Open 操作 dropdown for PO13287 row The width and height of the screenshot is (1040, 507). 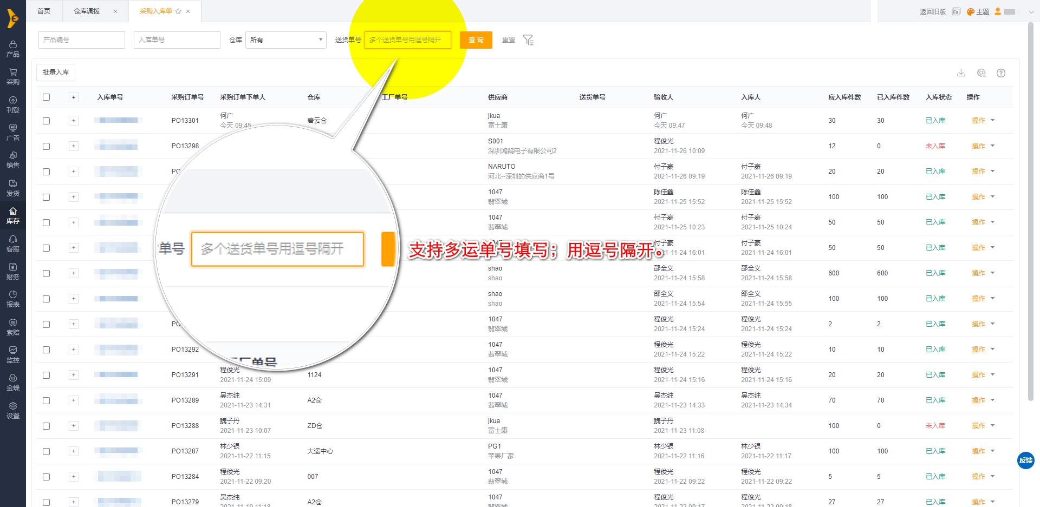click(x=993, y=451)
